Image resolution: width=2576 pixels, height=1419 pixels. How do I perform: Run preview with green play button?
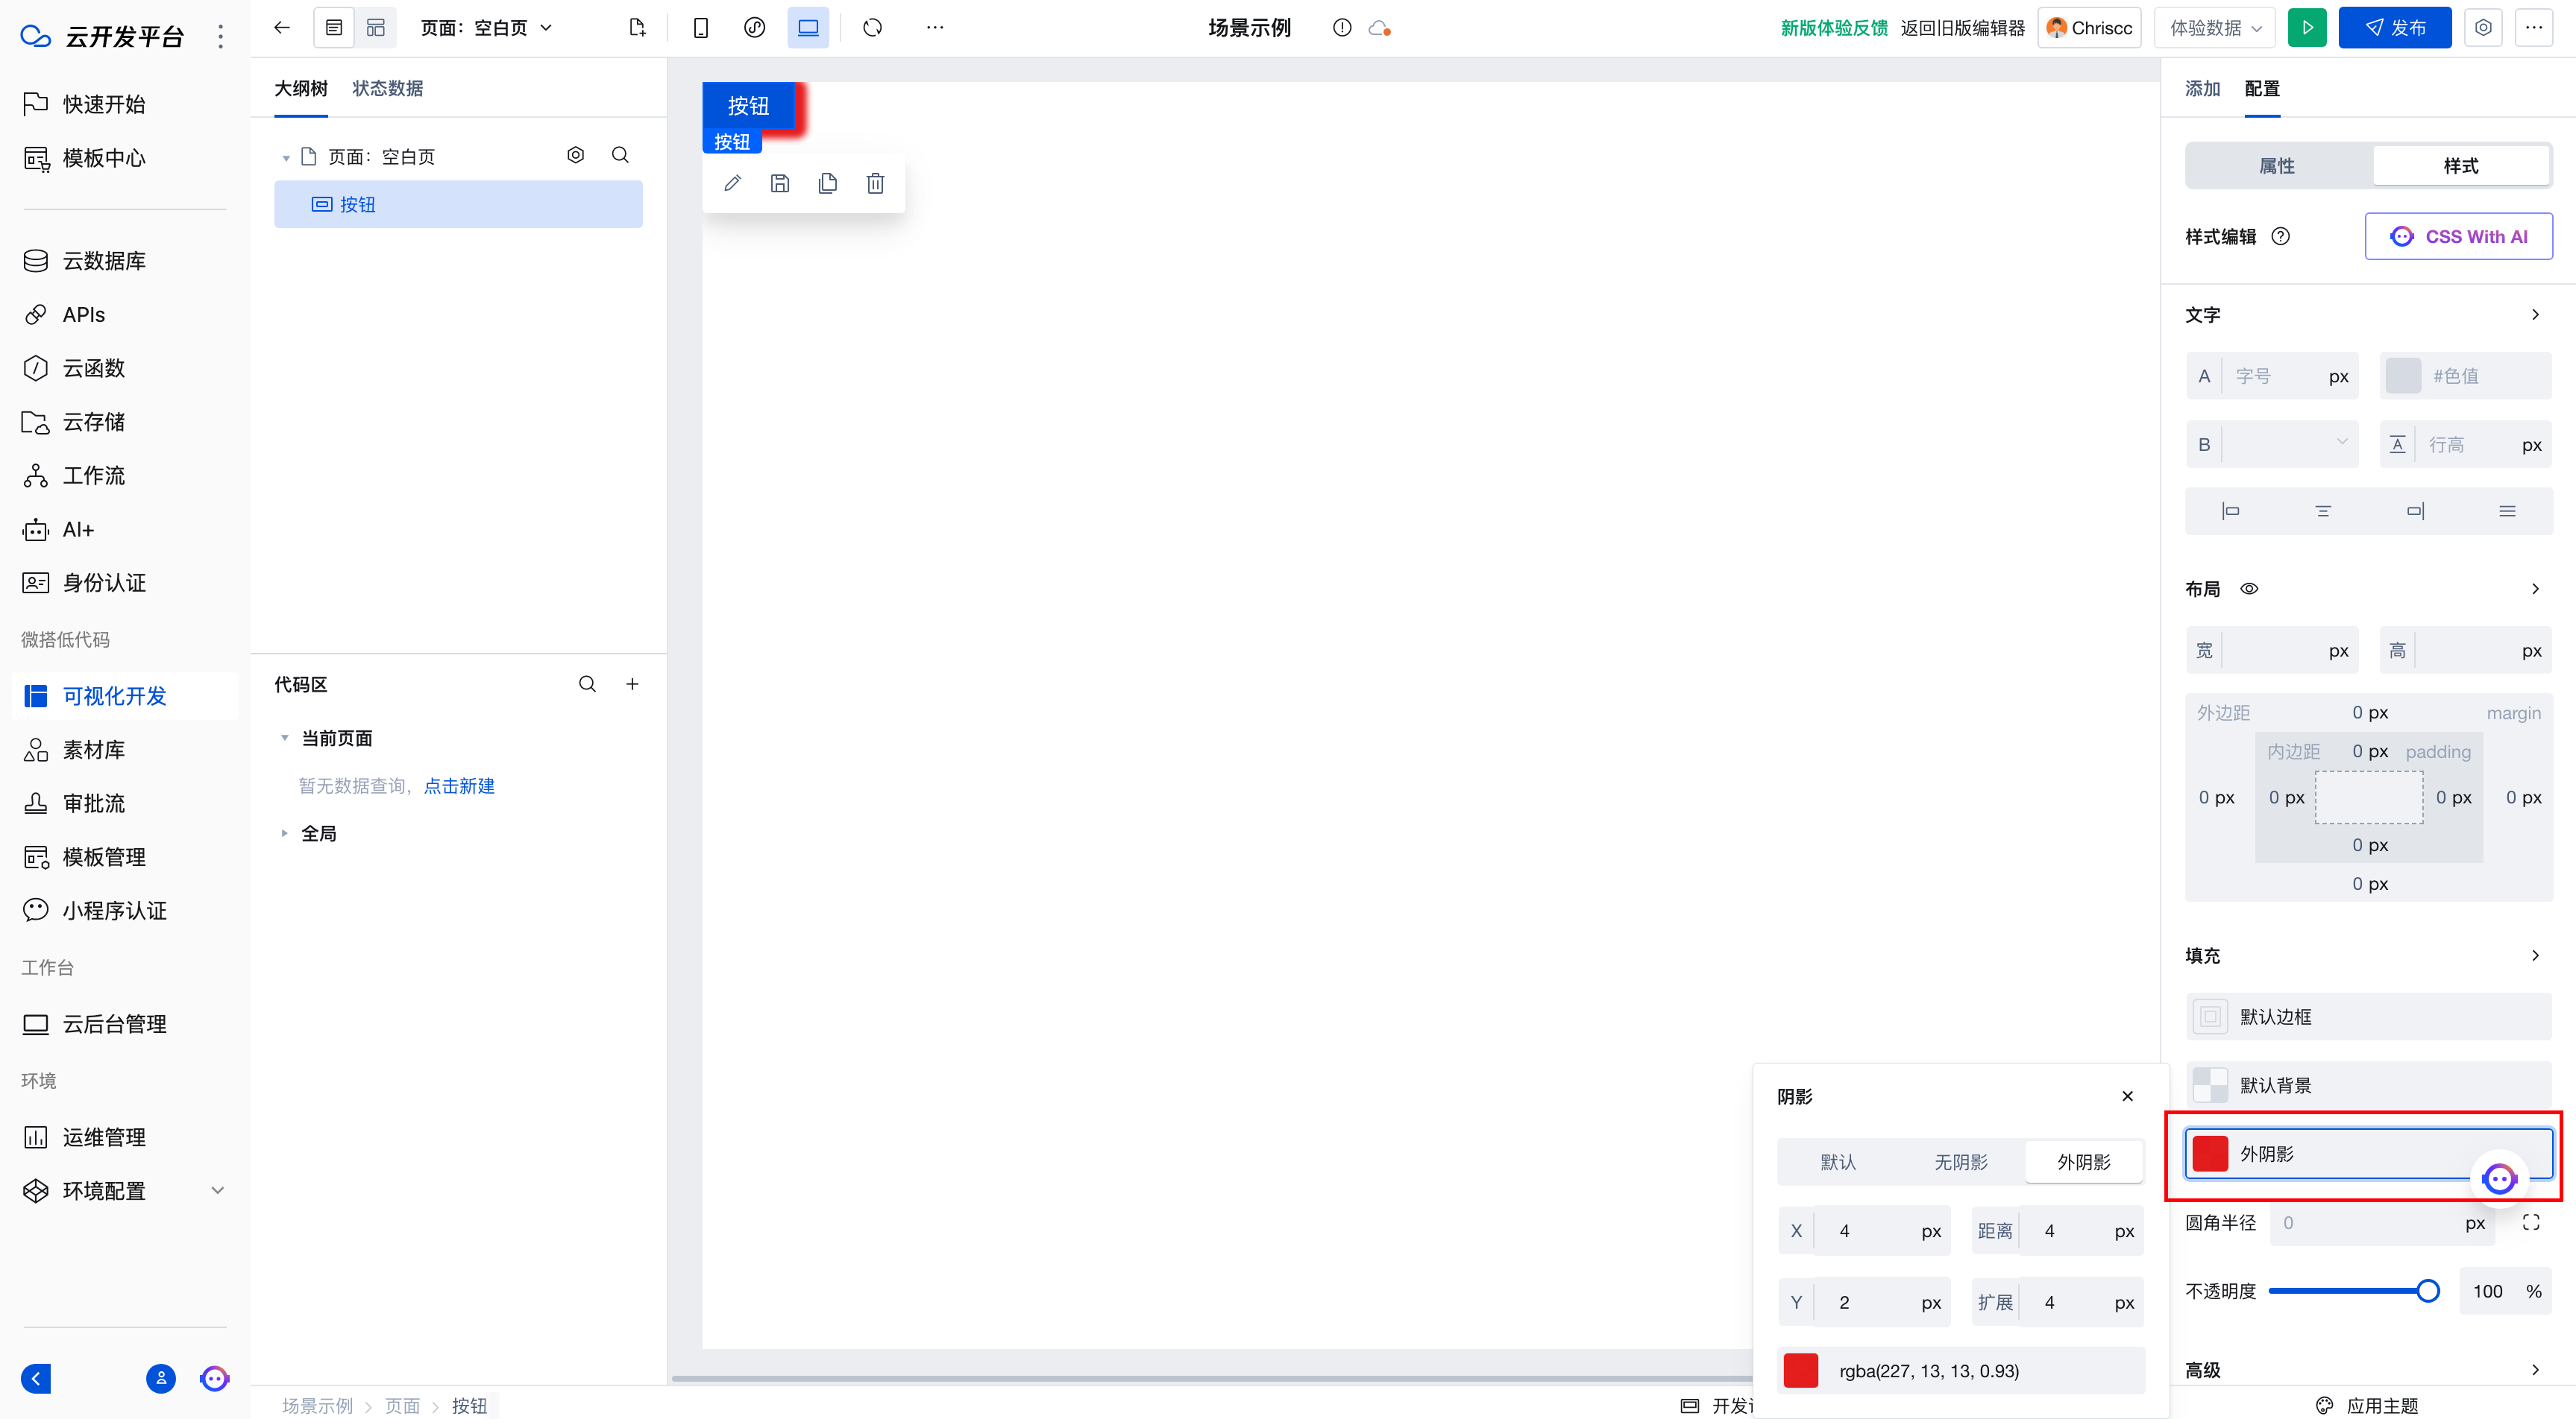2307,28
